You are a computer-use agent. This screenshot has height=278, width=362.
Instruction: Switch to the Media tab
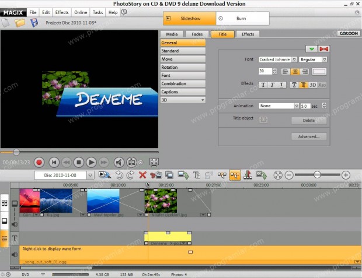click(x=172, y=34)
